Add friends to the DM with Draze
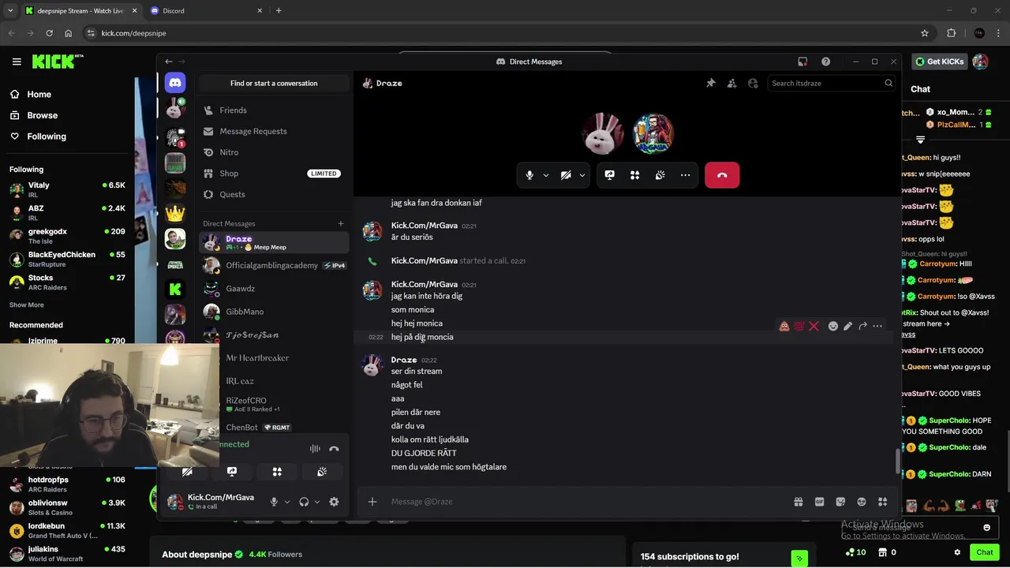 click(x=731, y=83)
